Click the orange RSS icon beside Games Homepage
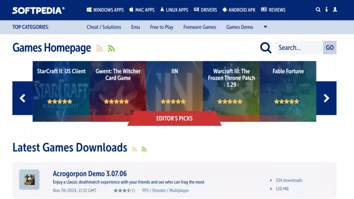The width and height of the screenshot is (354, 199). coord(100,48)
